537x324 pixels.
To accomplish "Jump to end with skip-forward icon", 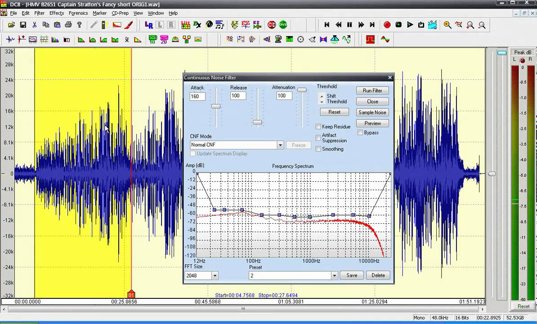I will 372,25.
